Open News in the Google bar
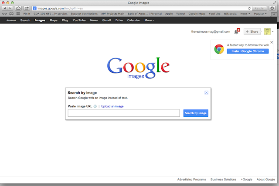The width and height of the screenshot is (279, 186). (x=94, y=20)
